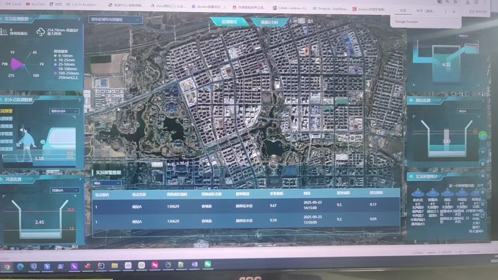The width and height of the screenshot is (498, 280).
Task: Click the 250mm以上 legend color dot
Action: tap(55, 78)
